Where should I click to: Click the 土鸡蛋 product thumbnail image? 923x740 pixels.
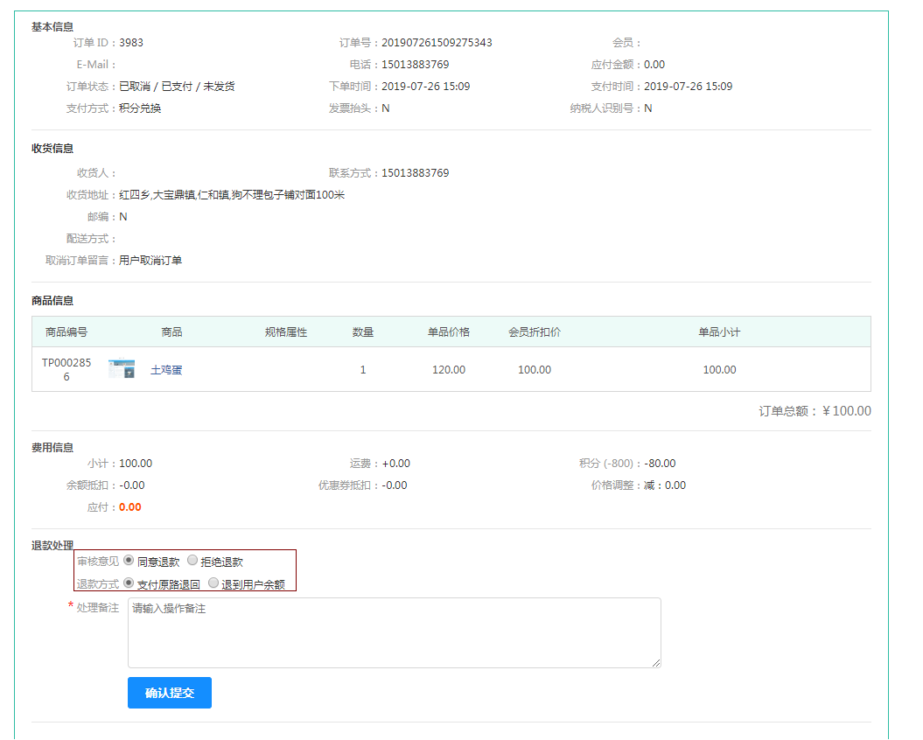coord(122,369)
